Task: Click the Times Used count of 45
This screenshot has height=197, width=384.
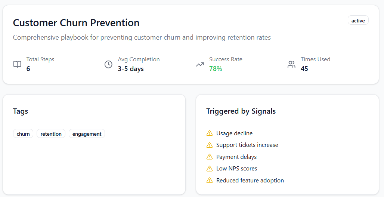Action: (x=304, y=69)
